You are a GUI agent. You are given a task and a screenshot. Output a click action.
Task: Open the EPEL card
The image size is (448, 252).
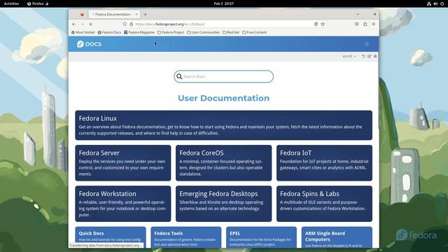pos(261,237)
